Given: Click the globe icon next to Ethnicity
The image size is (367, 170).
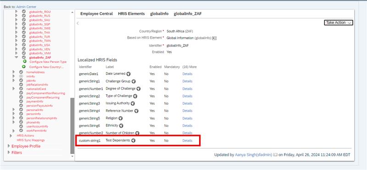Looking at the screenshot, I should click(121, 126).
